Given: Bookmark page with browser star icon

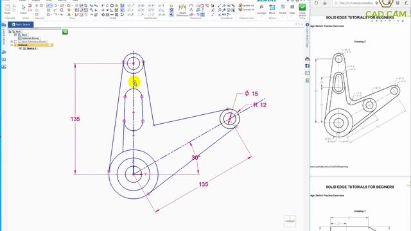Looking at the screenshot, I should coord(377,3).
